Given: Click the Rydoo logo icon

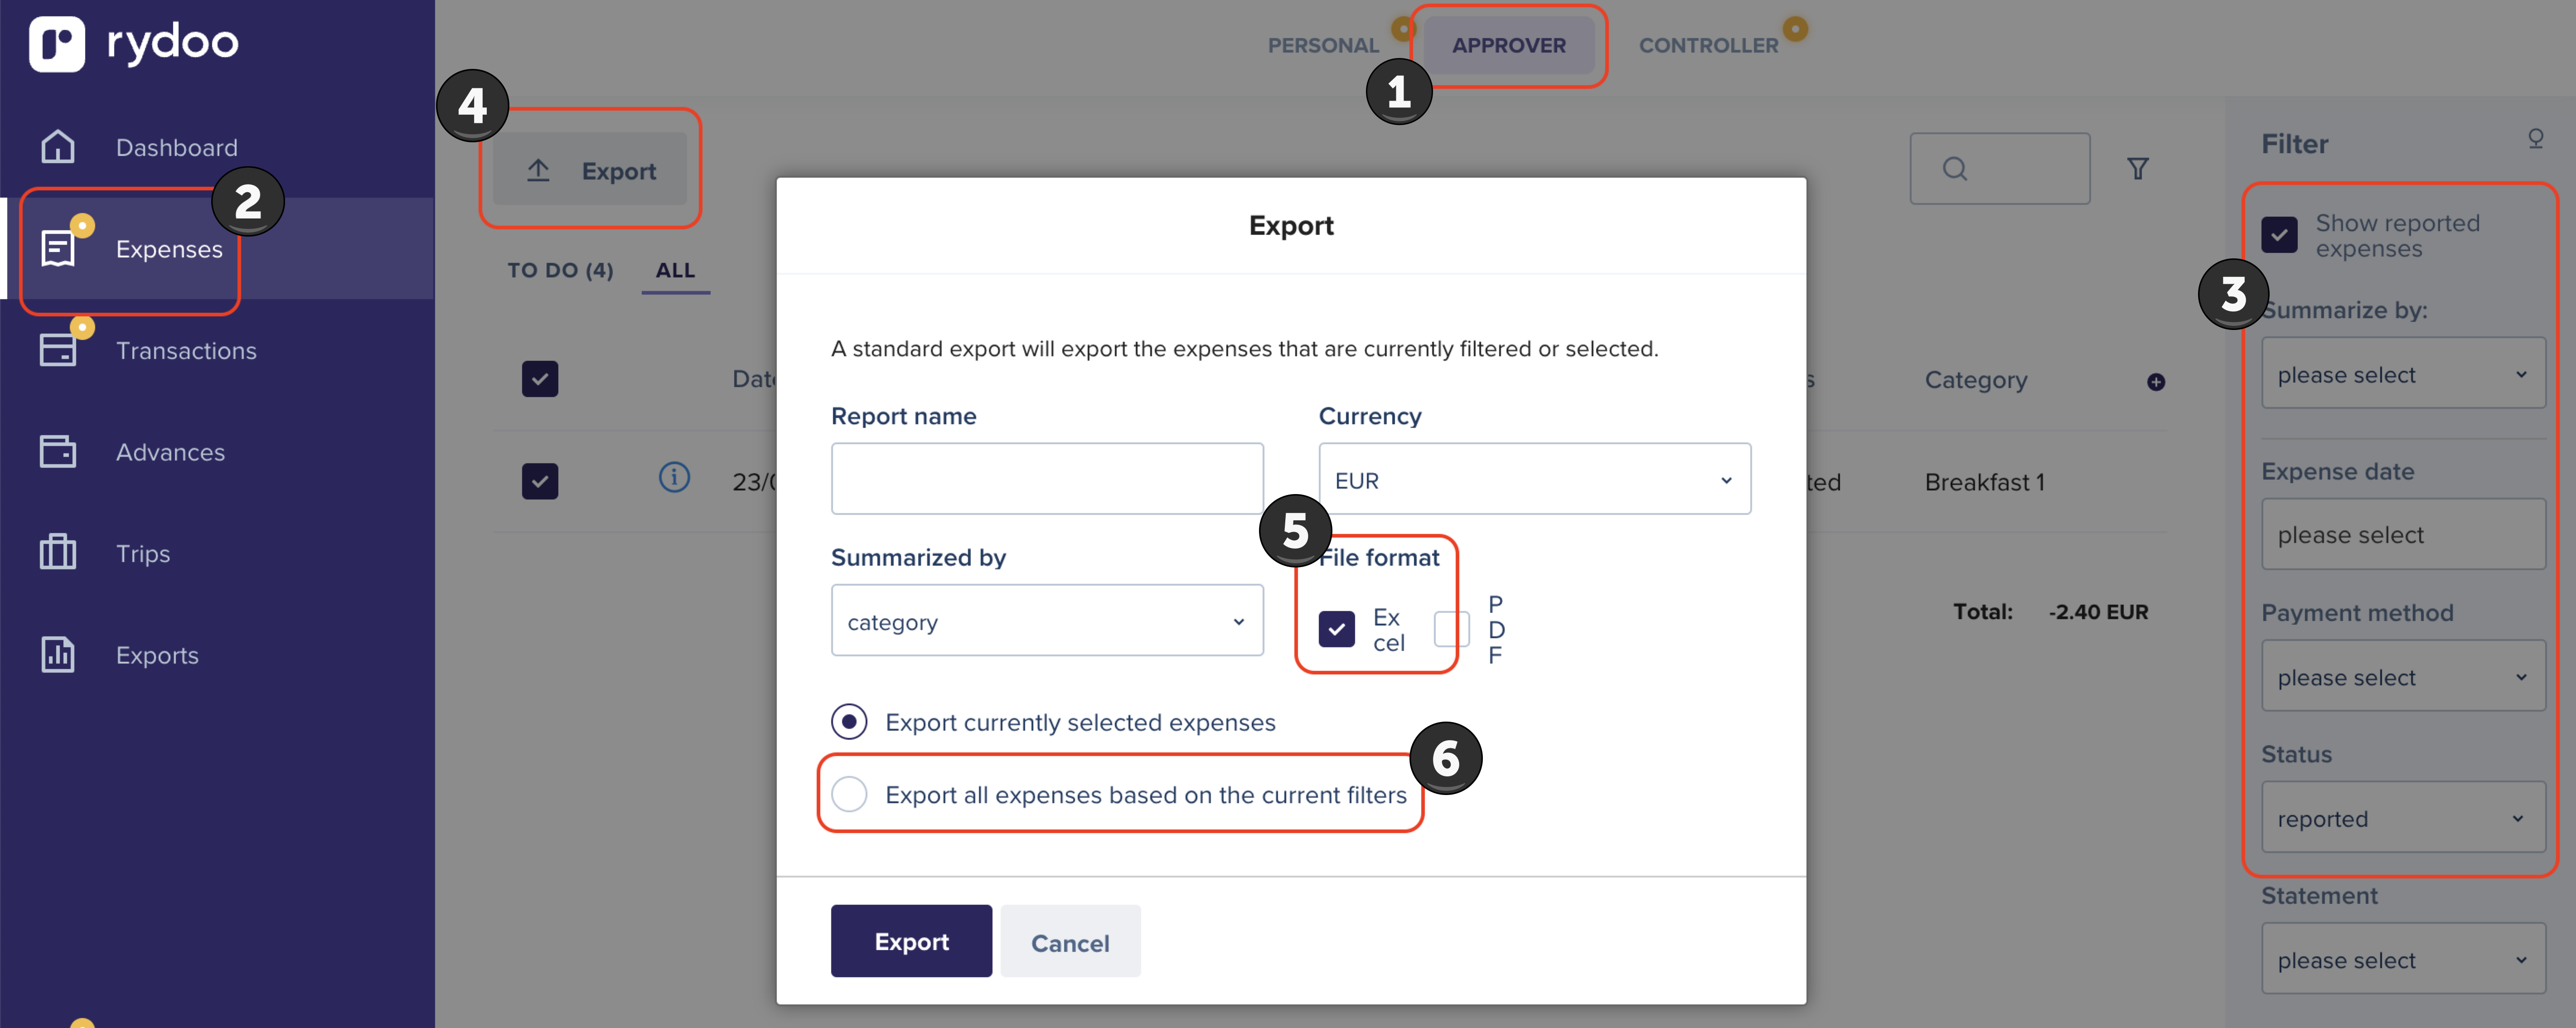Looking at the screenshot, I should (x=57, y=44).
